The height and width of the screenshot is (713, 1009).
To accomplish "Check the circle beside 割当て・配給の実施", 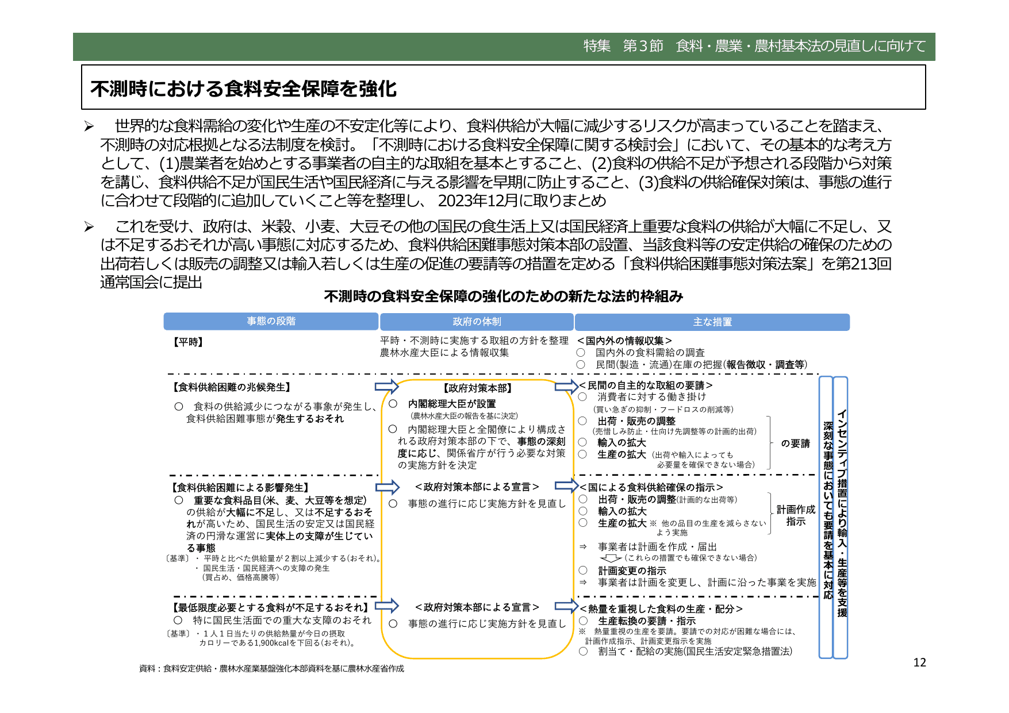I will tap(584, 652).
